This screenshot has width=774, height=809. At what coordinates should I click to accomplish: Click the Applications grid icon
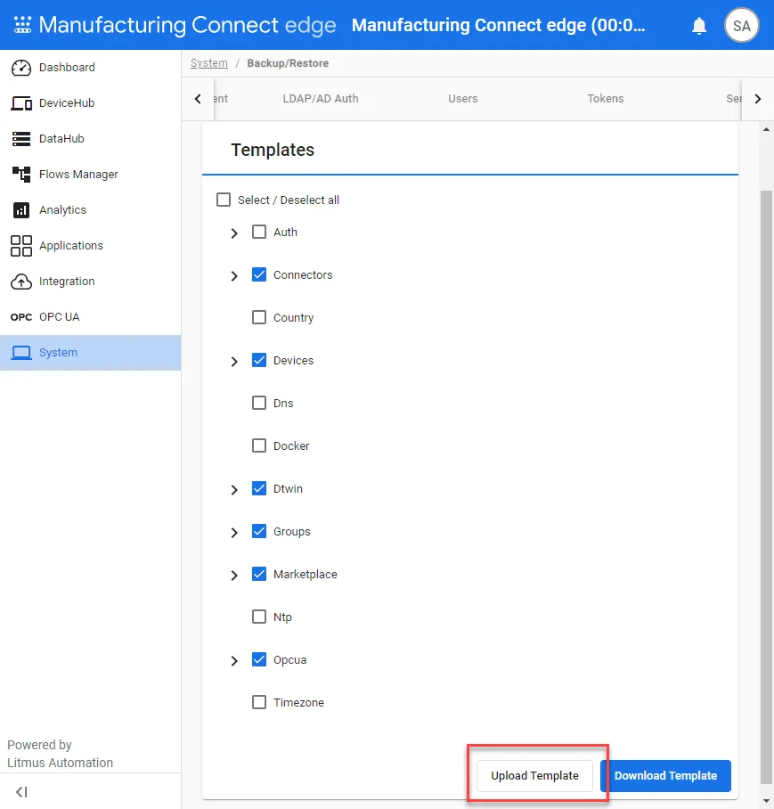pyautogui.click(x=21, y=246)
